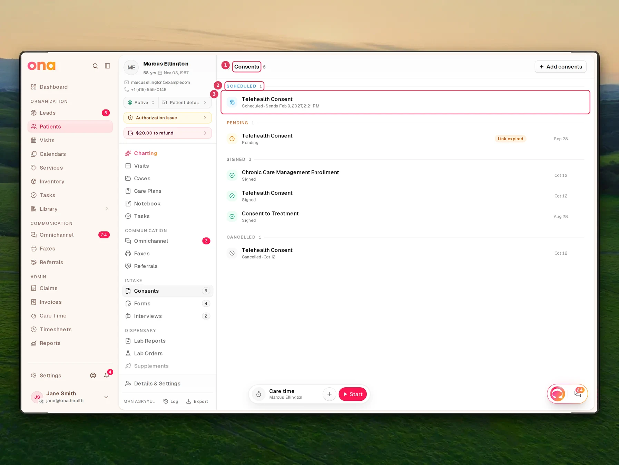Open Calendars section
Screen dimensions: 619x465
[70, 154]
